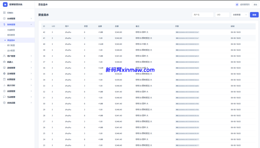Open 控制台 dashboard grid icon
This screenshot has height=148, width=260.
[4, 13]
